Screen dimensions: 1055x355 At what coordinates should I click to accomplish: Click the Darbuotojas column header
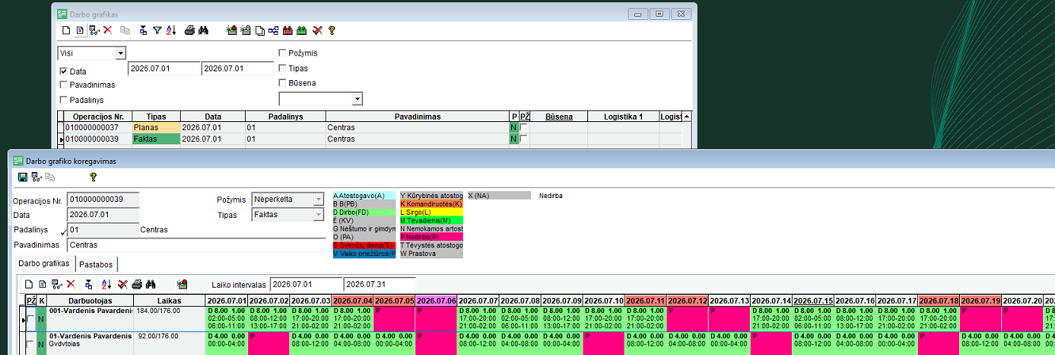[90, 301]
